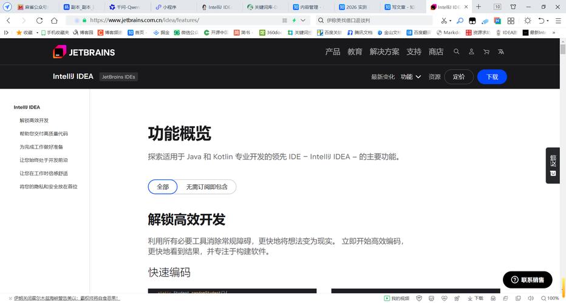566x303 pixels.
Task: Click the 100% zoom level control
Action: [550, 298]
